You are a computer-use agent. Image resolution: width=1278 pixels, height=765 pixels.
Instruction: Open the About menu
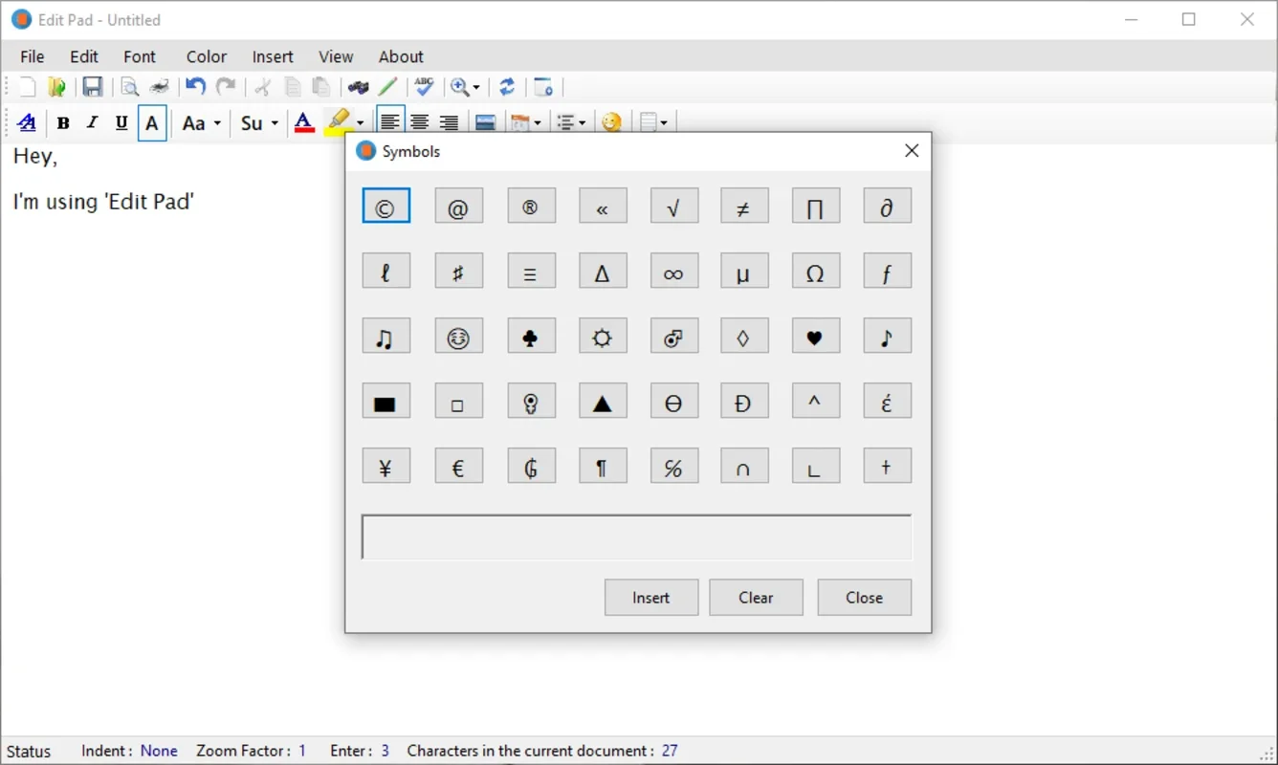[401, 56]
